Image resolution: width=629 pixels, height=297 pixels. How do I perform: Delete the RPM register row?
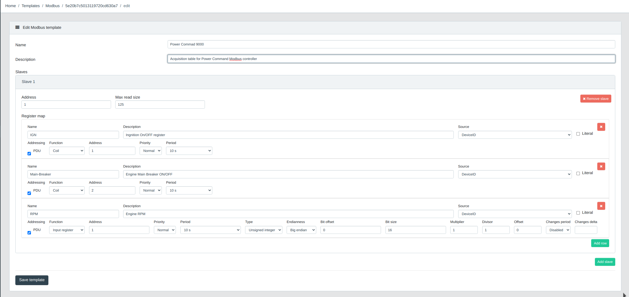(601, 206)
